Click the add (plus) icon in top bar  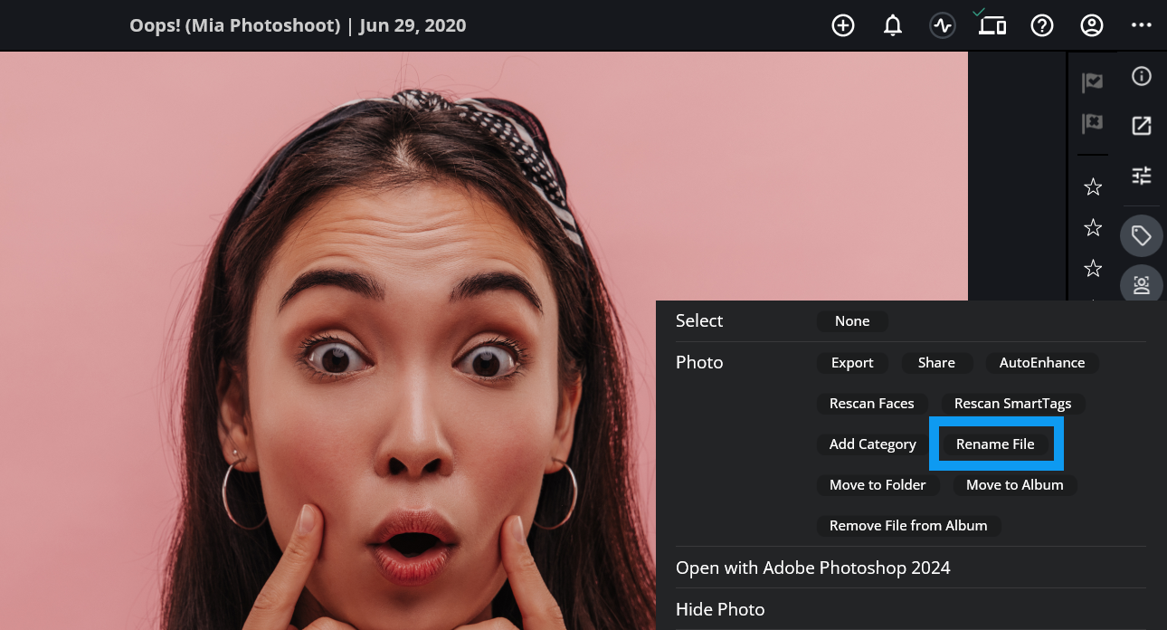tap(843, 25)
